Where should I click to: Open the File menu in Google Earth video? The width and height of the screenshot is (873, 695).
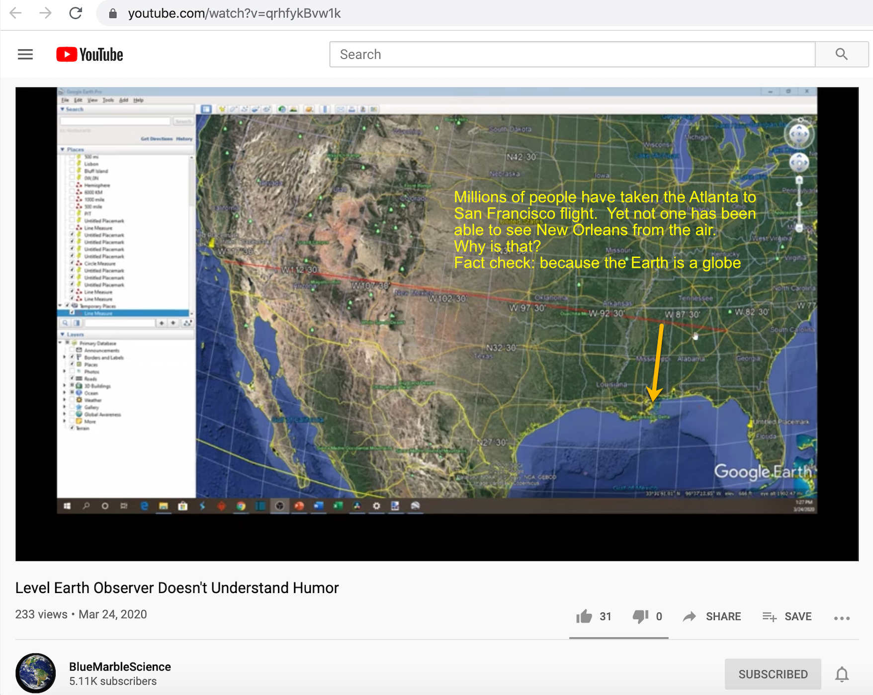65,100
